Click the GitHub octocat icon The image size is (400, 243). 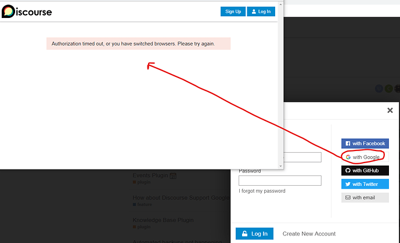click(x=348, y=171)
